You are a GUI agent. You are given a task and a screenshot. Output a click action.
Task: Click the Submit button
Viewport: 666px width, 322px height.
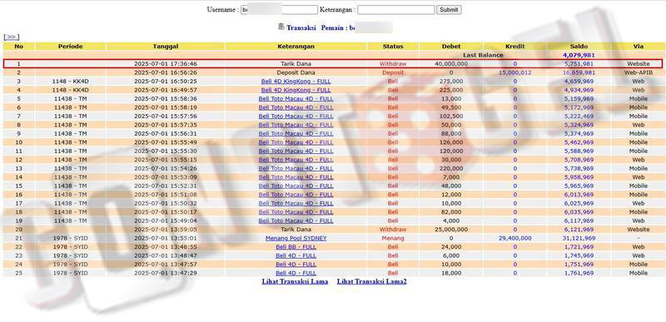(449, 10)
